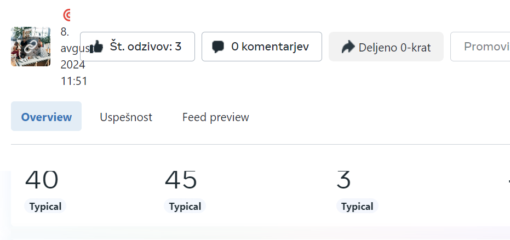Image resolution: width=510 pixels, height=240 pixels.
Task: Switch to the Overview tab
Action: pyautogui.click(x=46, y=116)
